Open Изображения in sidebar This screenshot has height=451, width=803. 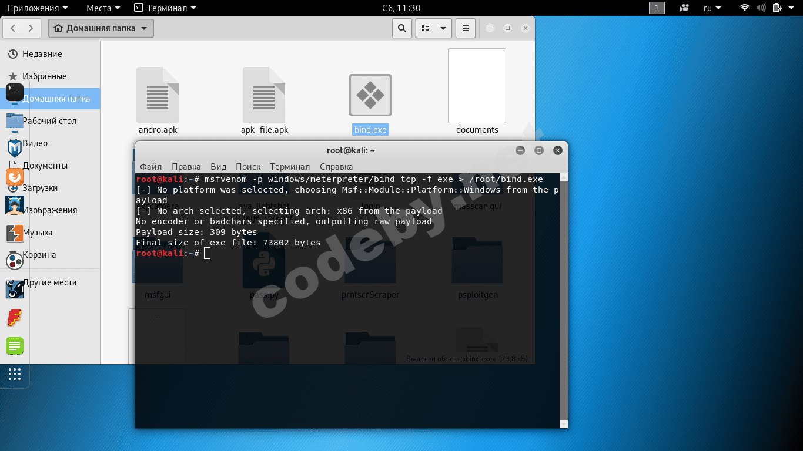[x=51, y=210]
